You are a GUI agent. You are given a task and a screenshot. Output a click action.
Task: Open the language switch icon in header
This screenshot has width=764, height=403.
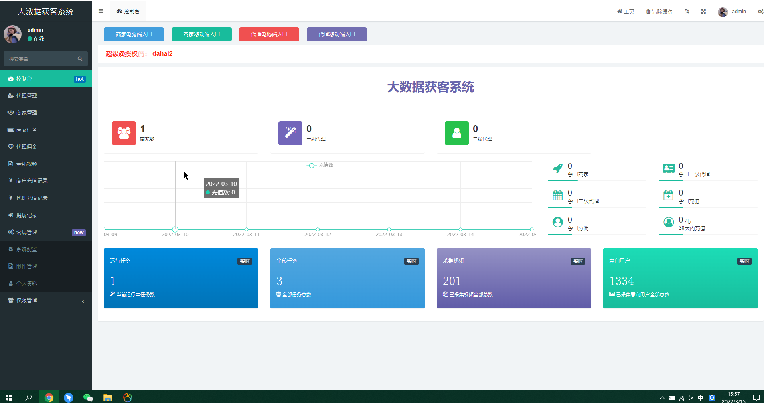[x=687, y=12]
